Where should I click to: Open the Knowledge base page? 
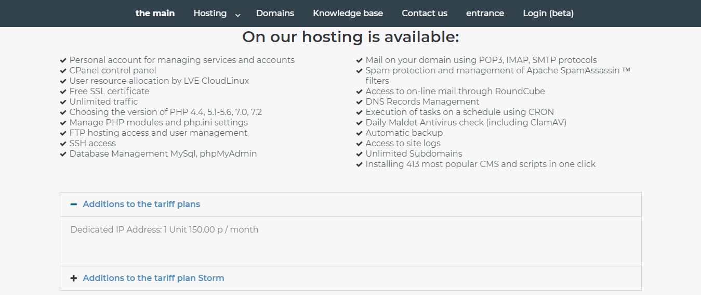click(x=348, y=14)
